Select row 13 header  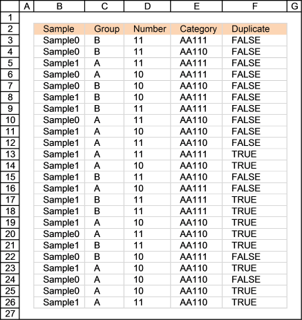point(10,154)
